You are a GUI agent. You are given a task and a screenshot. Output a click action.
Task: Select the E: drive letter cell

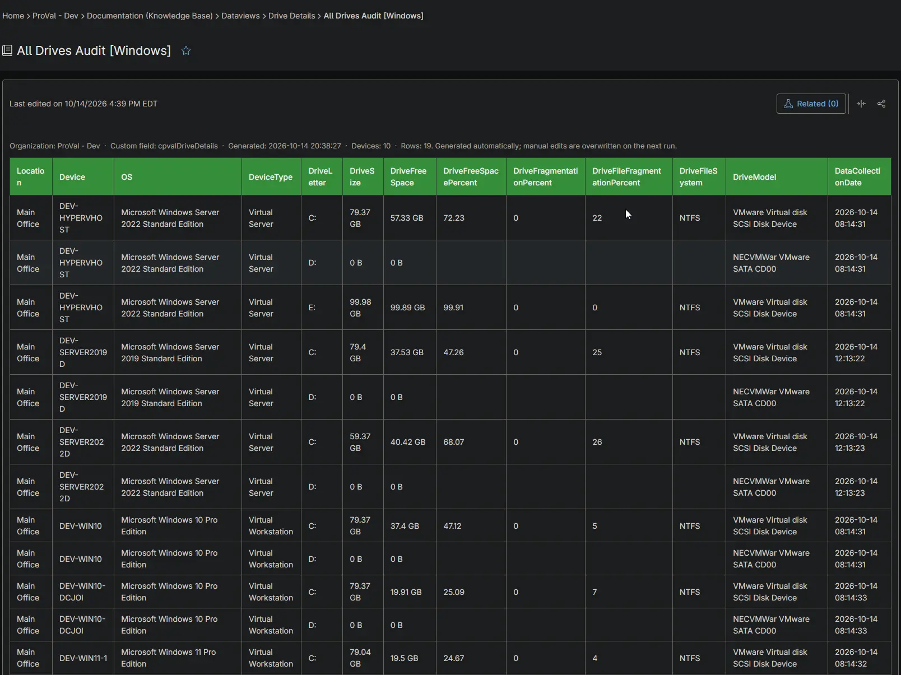click(322, 308)
